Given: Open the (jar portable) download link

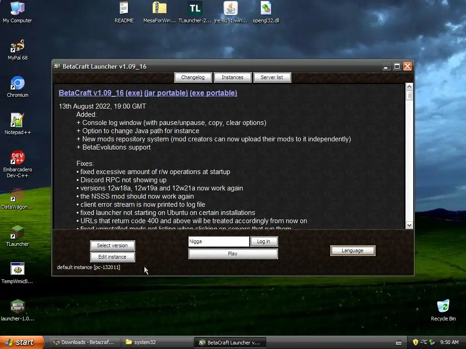Looking at the screenshot, I should coord(166,93).
